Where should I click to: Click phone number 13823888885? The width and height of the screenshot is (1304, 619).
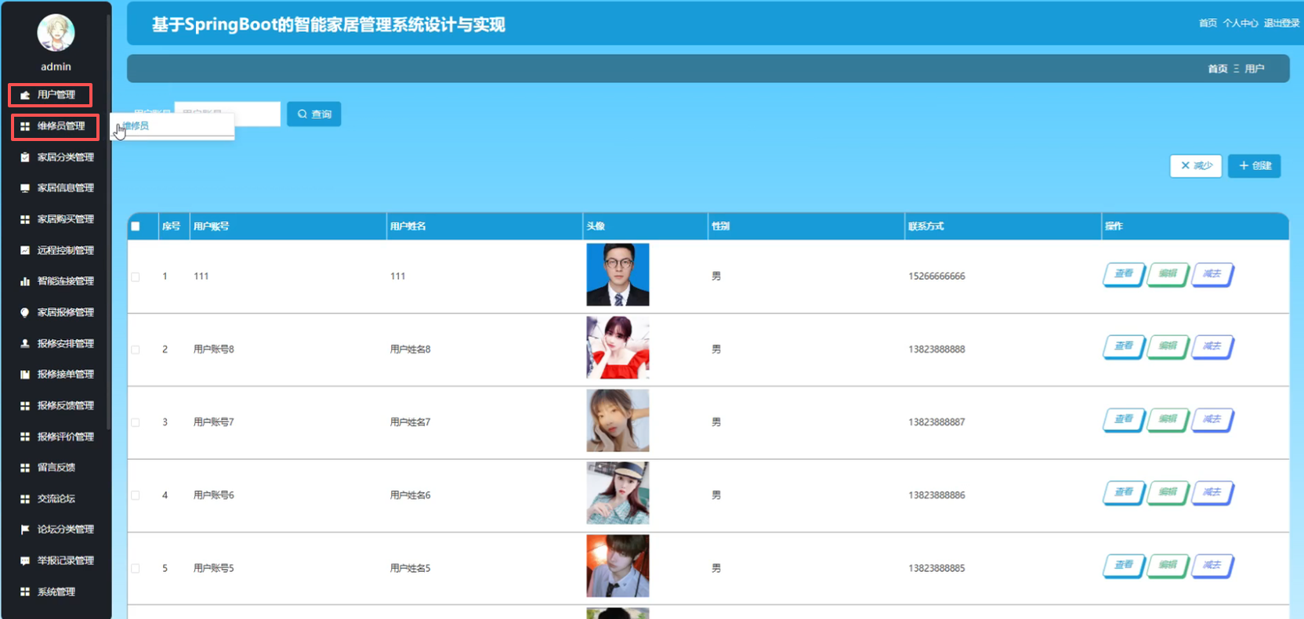pos(936,568)
